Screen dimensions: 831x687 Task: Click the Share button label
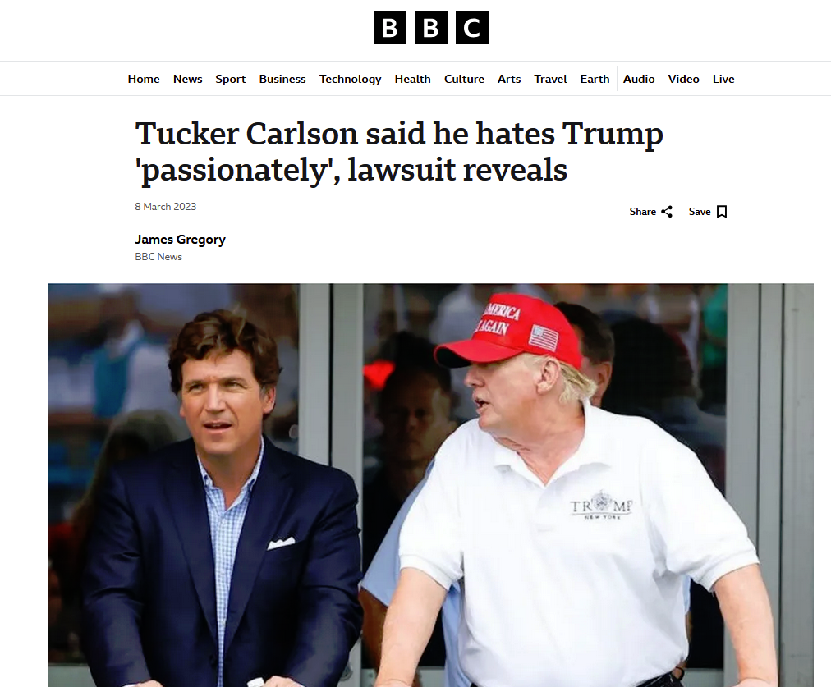coord(643,212)
